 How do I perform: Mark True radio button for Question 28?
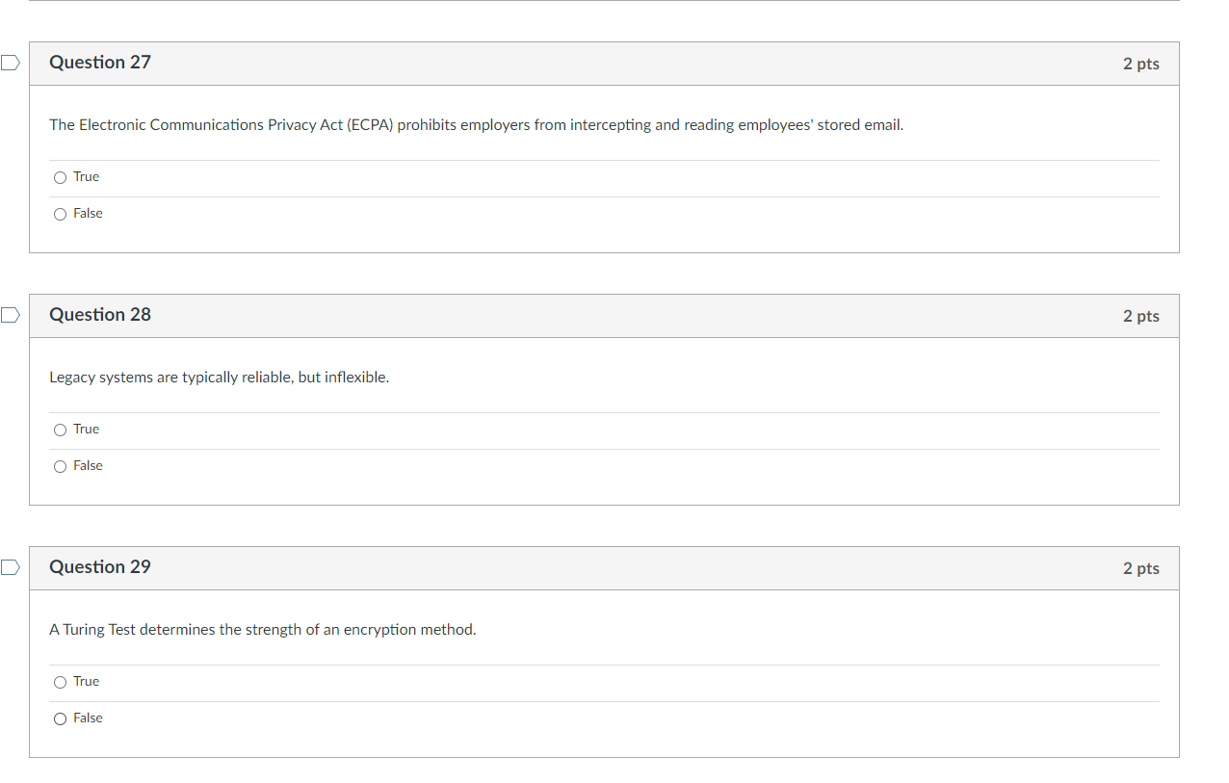pos(61,430)
